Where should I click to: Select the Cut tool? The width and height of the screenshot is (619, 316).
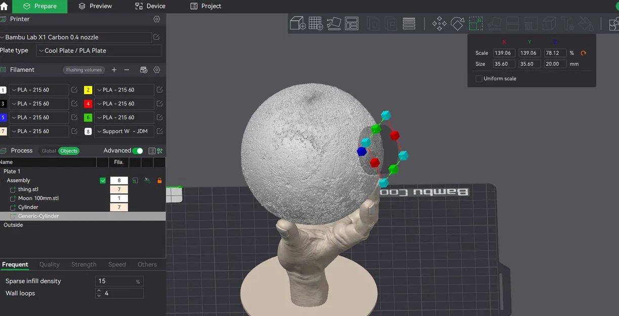(x=513, y=23)
